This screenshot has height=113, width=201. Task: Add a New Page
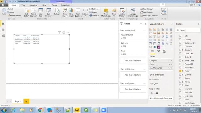point(65,12)
